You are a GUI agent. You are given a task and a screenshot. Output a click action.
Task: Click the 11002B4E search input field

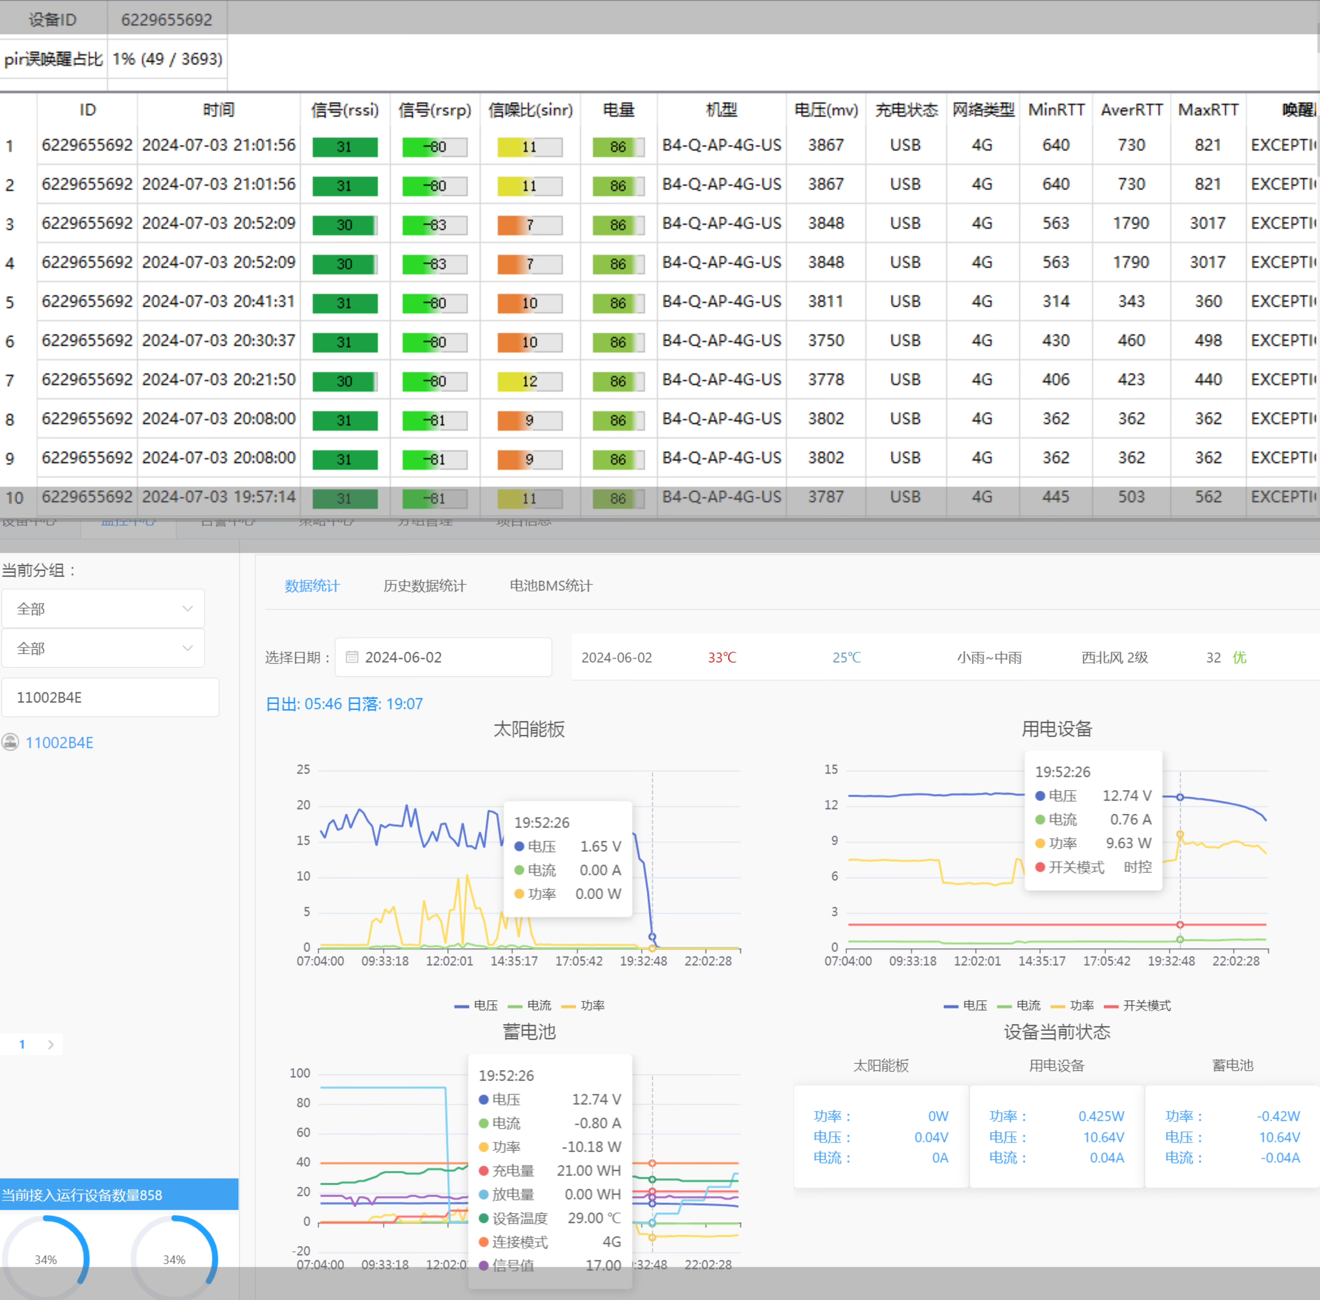point(110,697)
